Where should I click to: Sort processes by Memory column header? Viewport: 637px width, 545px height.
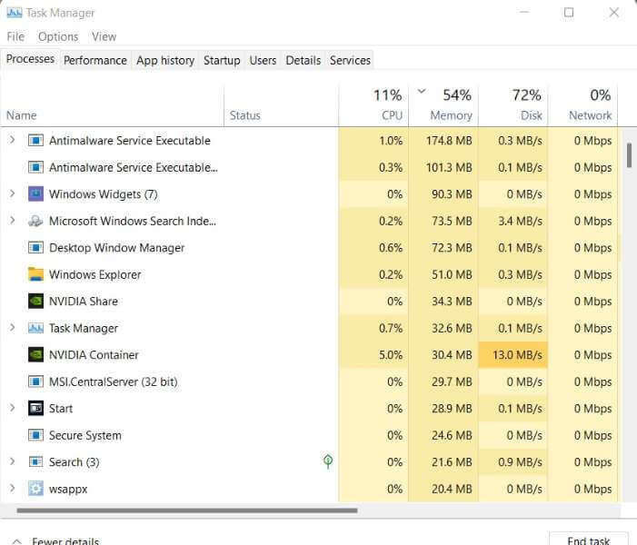tap(451, 115)
